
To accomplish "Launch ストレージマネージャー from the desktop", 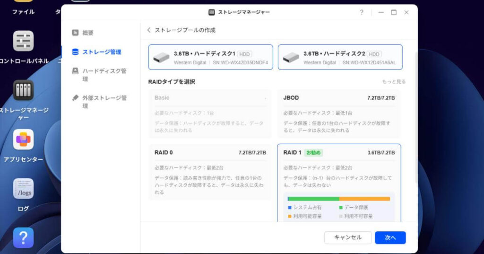I will (24, 90).
